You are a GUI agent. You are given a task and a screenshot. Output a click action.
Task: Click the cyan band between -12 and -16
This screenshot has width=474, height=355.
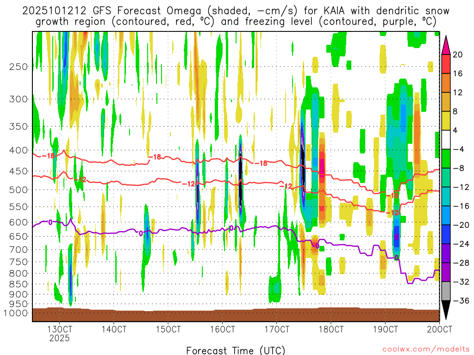[446, 196]
